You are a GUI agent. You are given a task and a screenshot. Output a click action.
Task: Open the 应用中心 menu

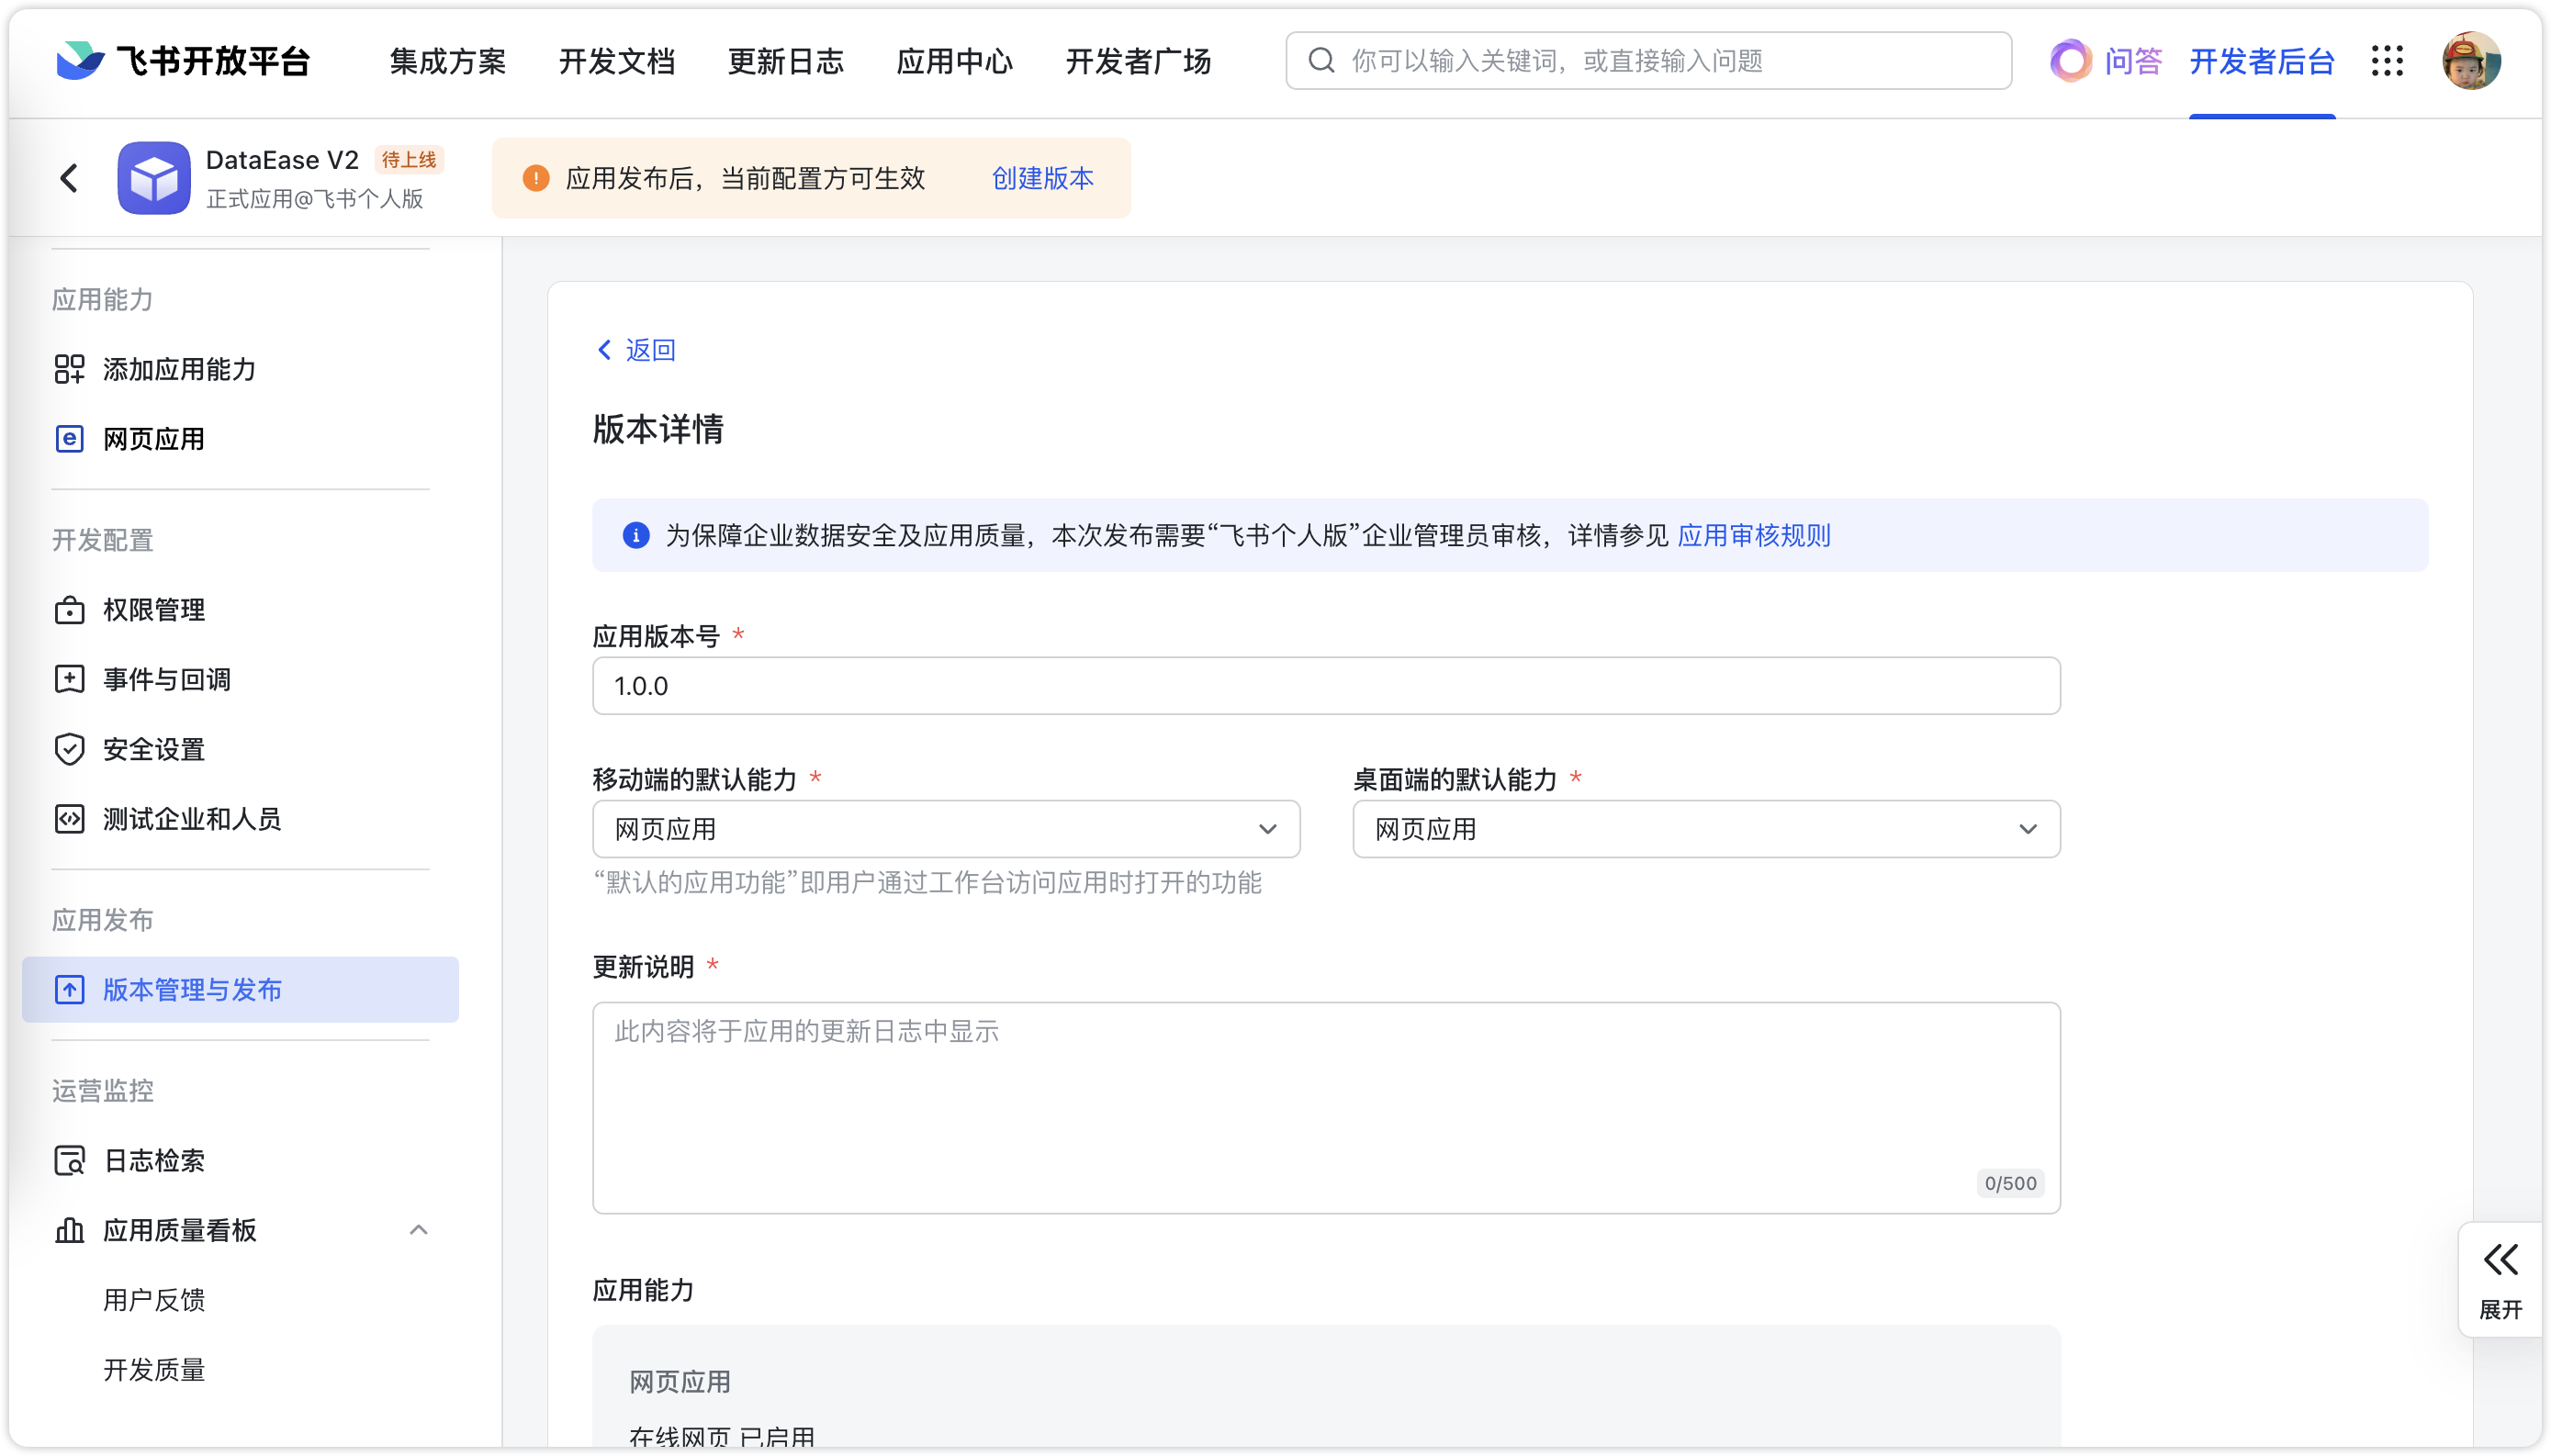tap(955, 61)
